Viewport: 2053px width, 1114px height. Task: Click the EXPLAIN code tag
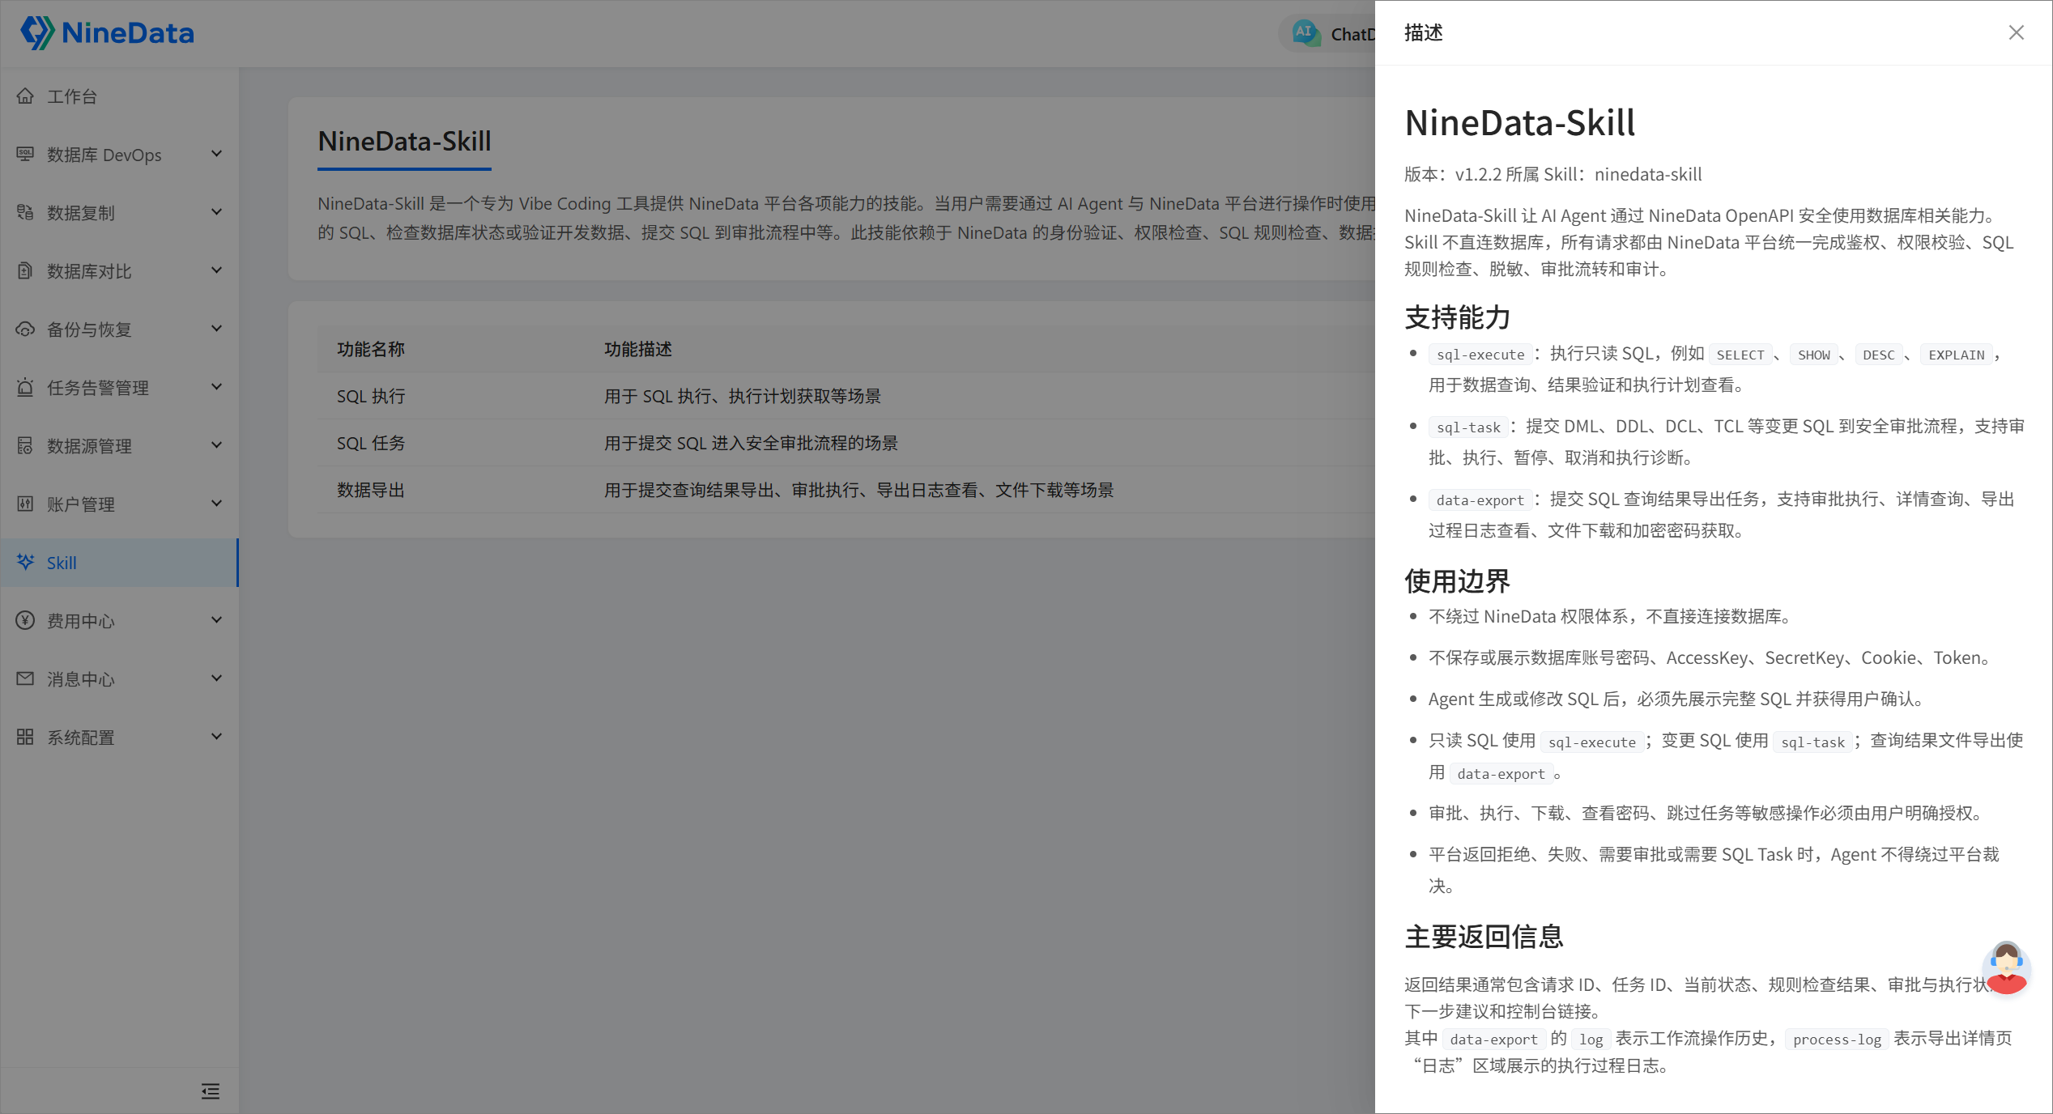(x=1957, y=355)
